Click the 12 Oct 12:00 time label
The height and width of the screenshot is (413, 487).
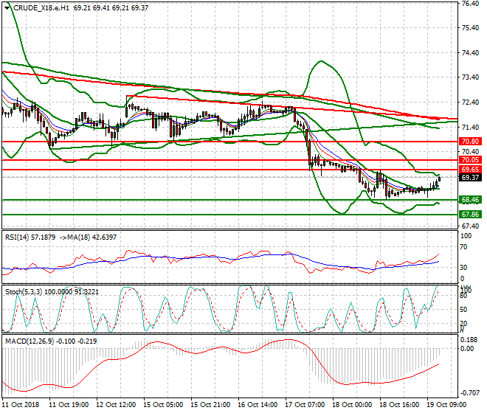coord(116,405)
